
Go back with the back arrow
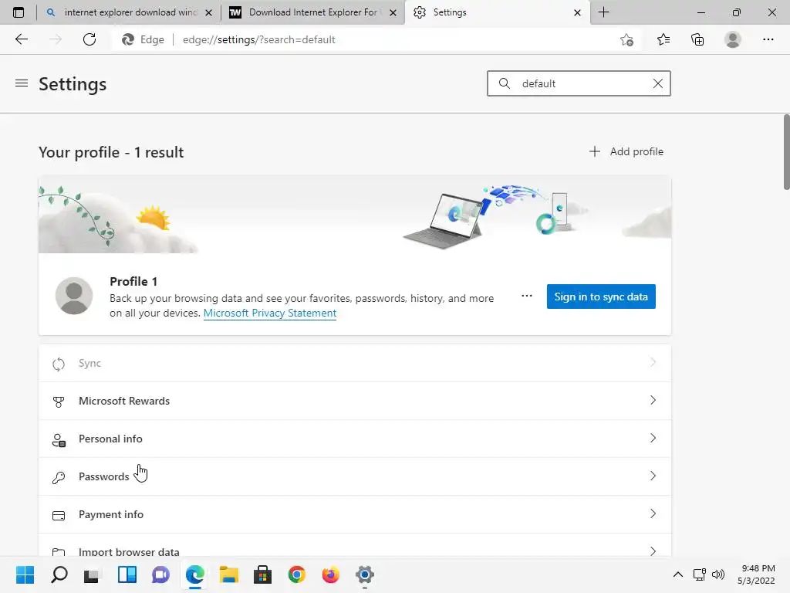22,39
